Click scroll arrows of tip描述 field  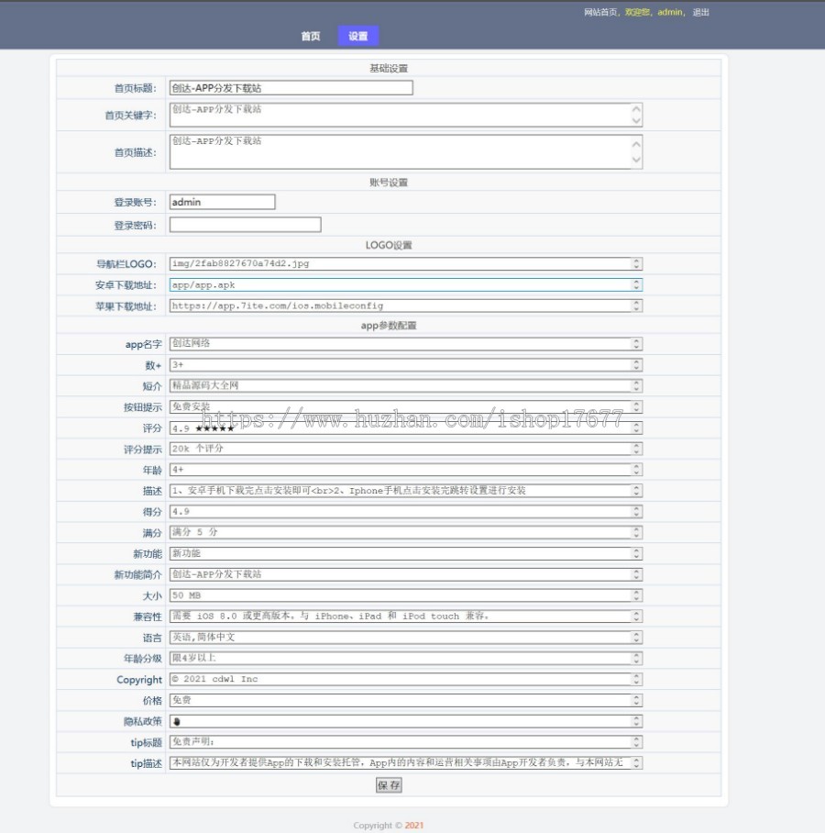pos(636,763)
